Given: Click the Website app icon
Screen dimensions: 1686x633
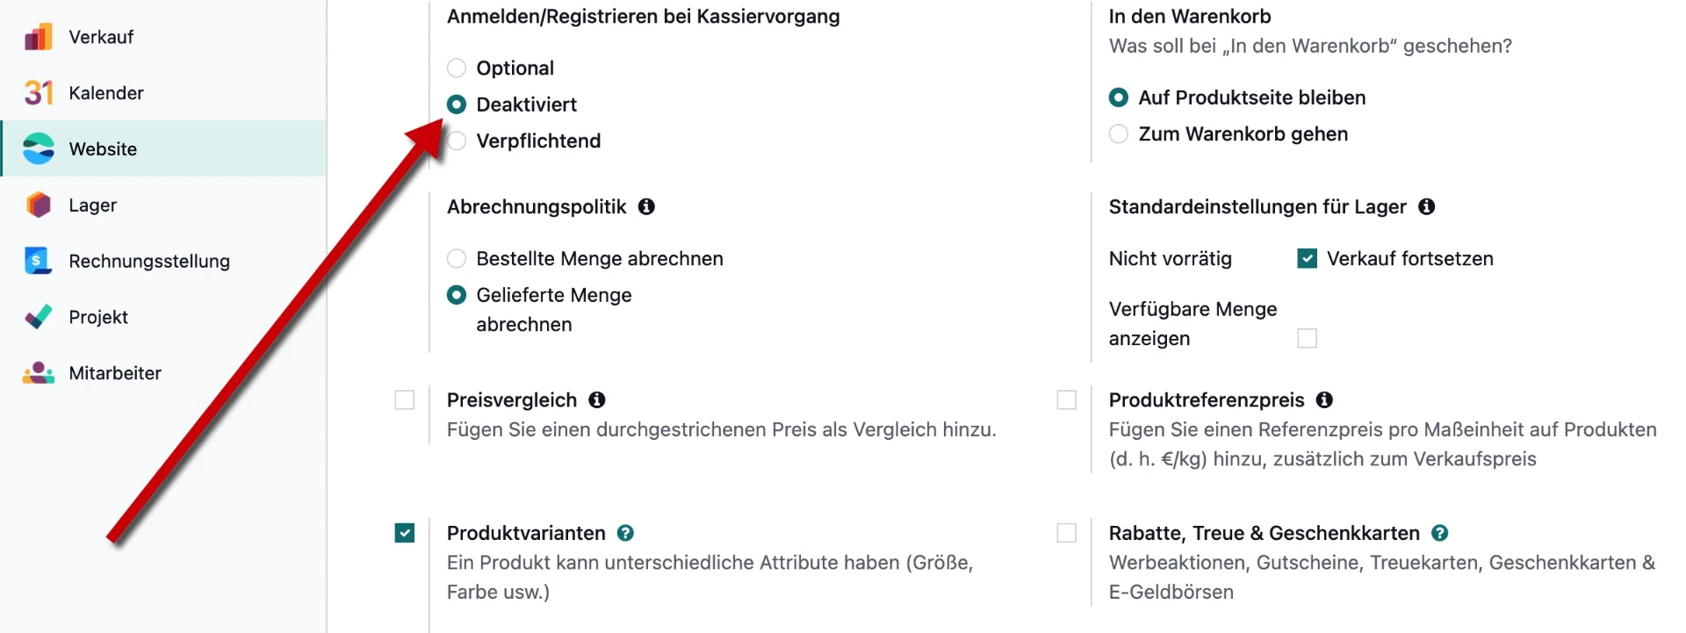Looking at the screenshot, I should [38, 149].
